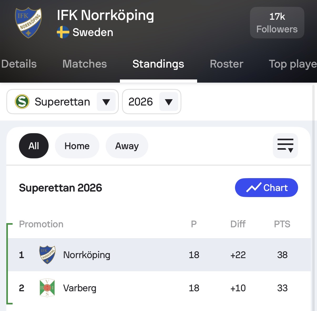
Task: Expand the 2026 season dropdown arrow
Action: click(169, 102)
